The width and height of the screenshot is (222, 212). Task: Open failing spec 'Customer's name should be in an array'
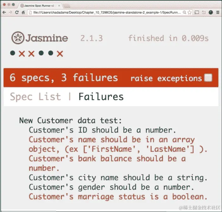coord(118,145)
